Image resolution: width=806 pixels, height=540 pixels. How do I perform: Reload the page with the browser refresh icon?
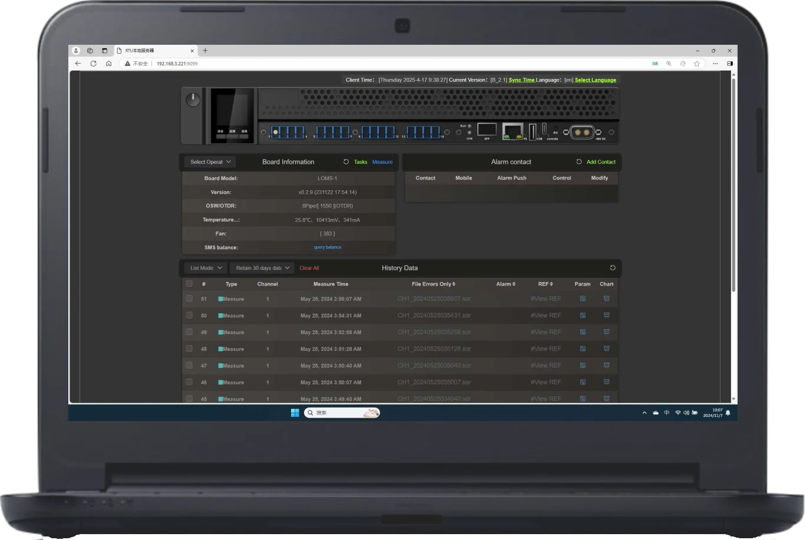[93, 63]
